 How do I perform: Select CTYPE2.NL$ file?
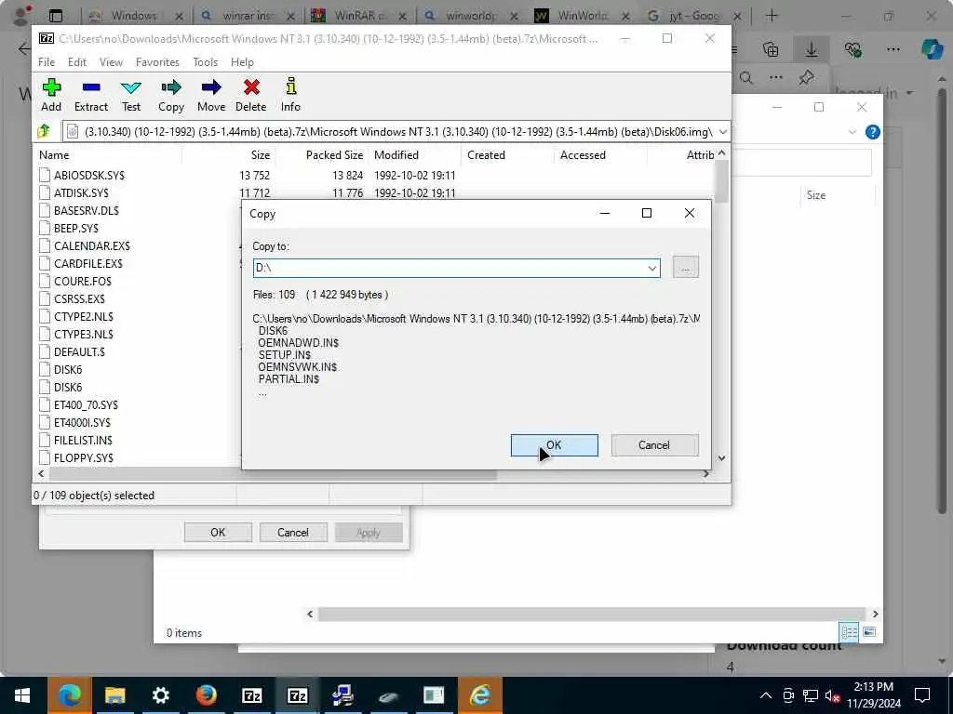click(83, 316)
